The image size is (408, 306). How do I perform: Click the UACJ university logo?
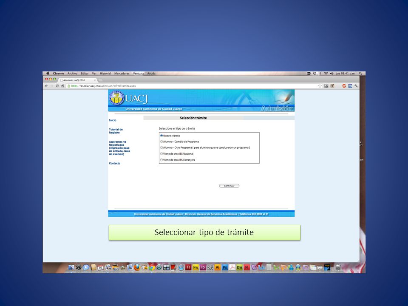116,98
